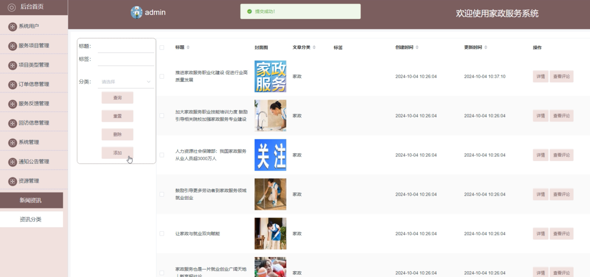Open 资源管理 menu

click(x=34, y=181)
